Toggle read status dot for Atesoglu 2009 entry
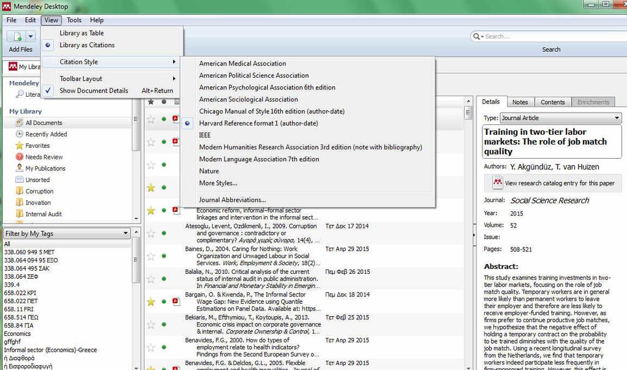 point(164,233)
